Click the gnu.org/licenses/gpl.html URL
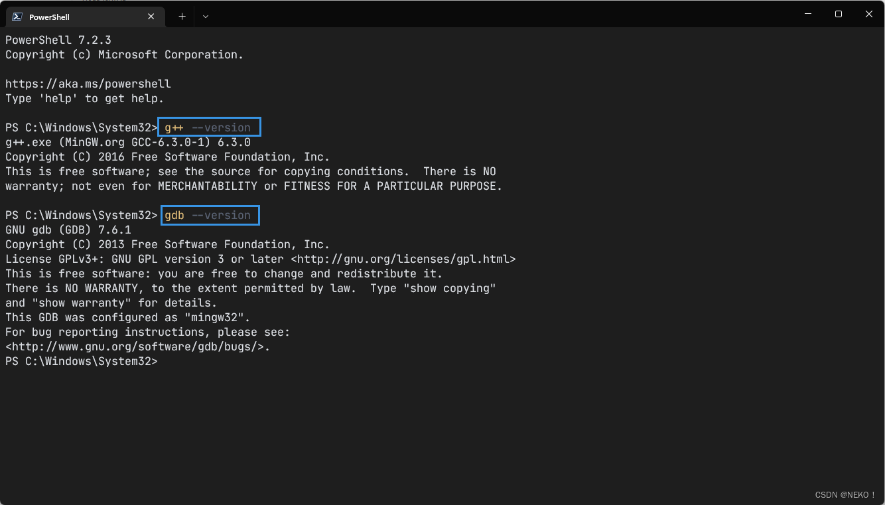885x505 pixels. pyautogui.click(x=403, y=259)
